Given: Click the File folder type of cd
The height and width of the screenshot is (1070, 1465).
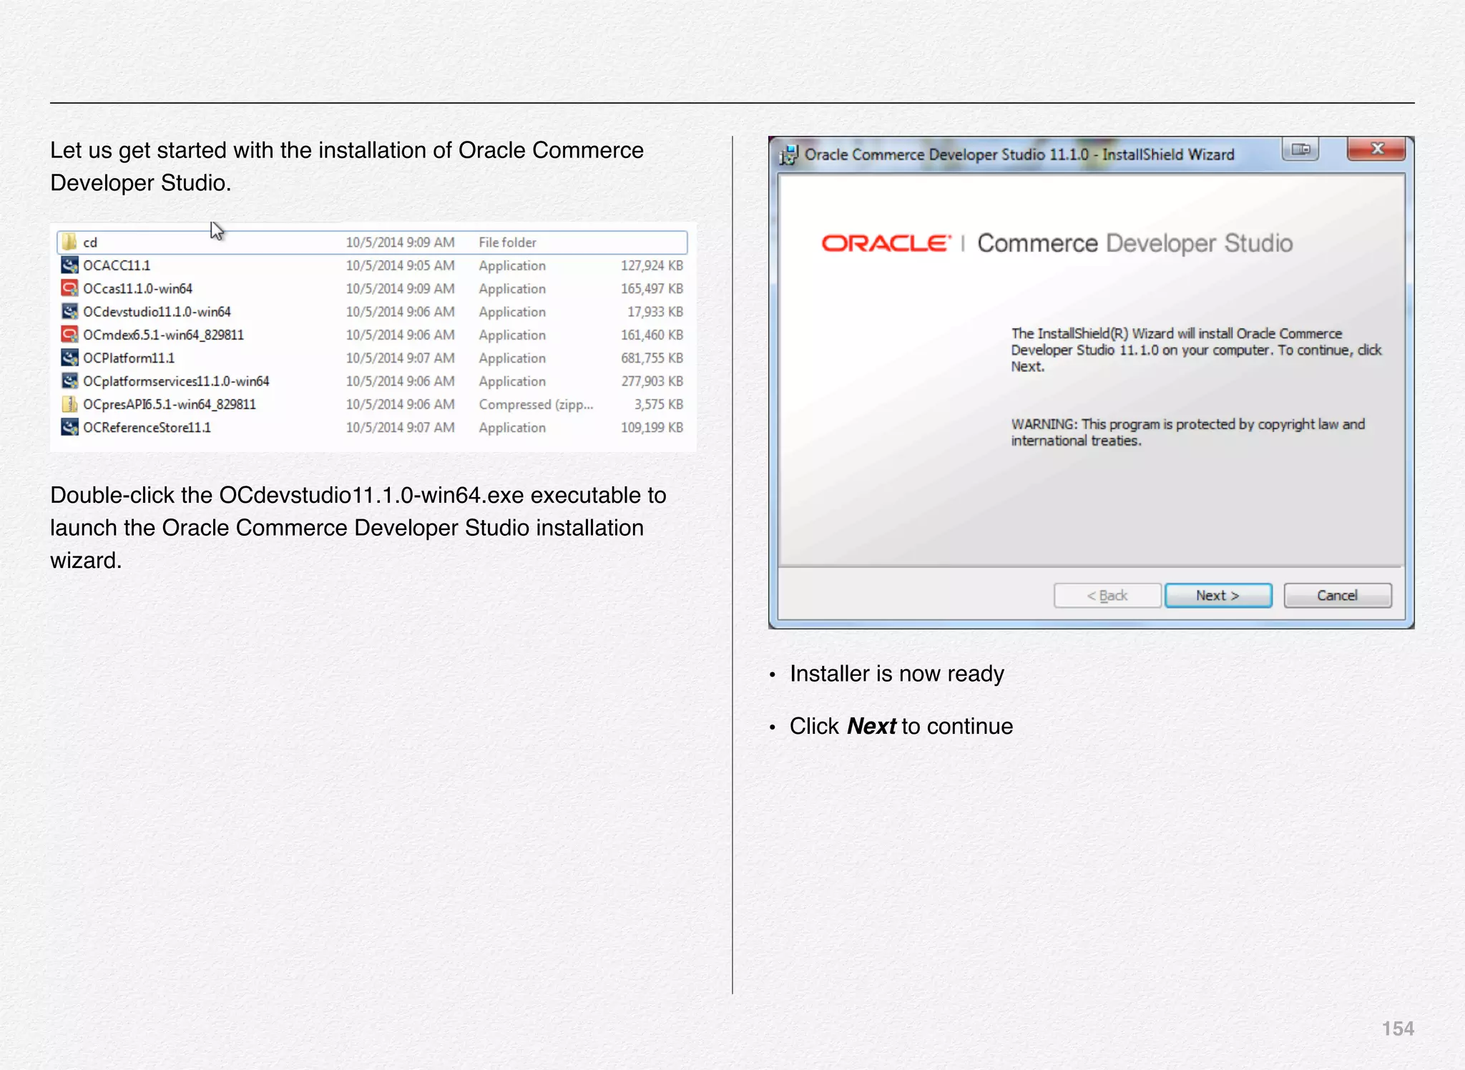Looking at the screenshot, I should [x=507, y=242].
